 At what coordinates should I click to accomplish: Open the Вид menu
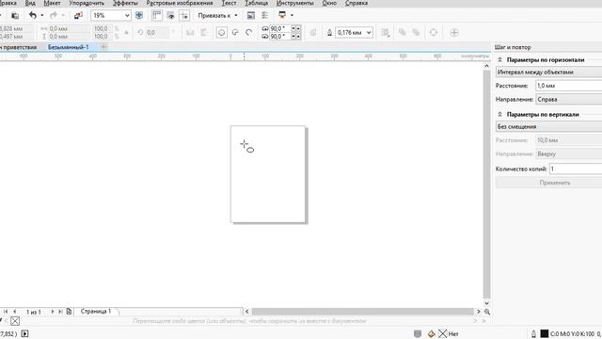point(30,3)
